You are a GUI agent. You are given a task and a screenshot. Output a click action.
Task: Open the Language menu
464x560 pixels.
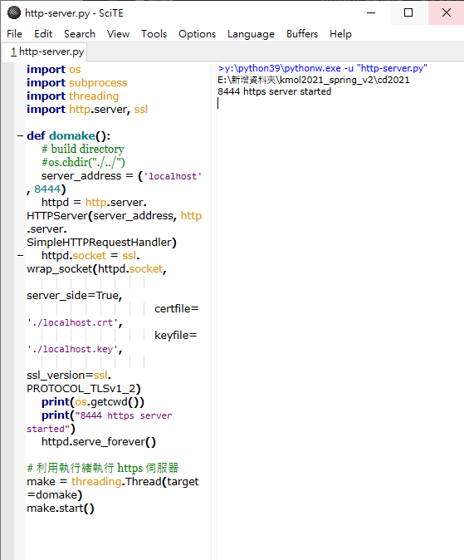251,34
